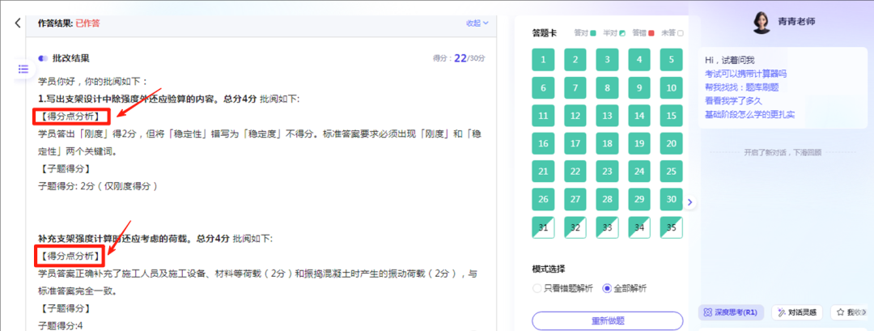Click the 批改结果 heading

point(70,58)
